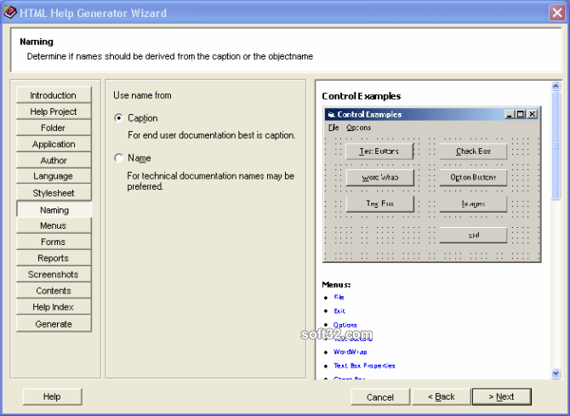Click the Control Examples window icon
The height and width of the screenshot is (416, 570).
coord(331,115)
